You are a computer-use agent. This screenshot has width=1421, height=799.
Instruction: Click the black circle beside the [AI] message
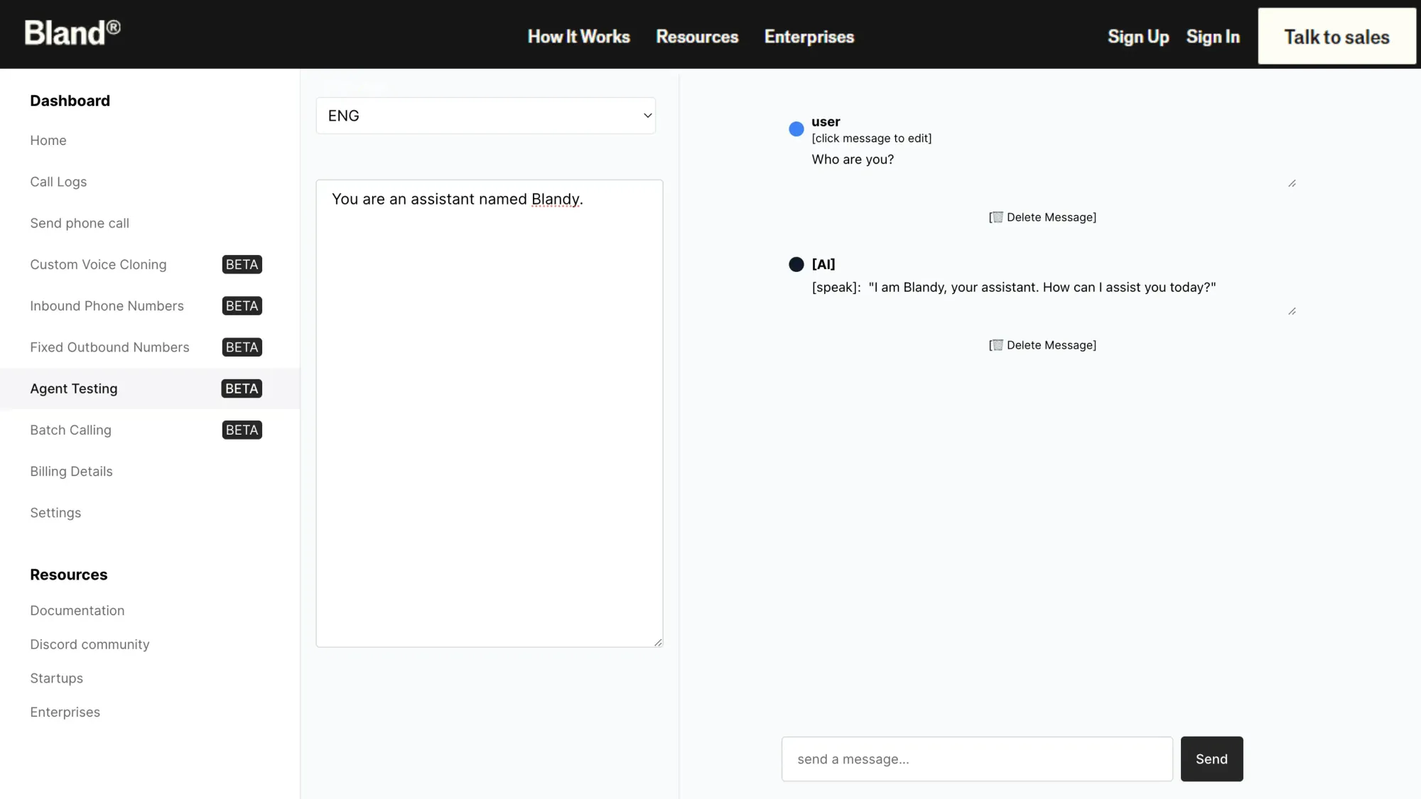[796, 264]
